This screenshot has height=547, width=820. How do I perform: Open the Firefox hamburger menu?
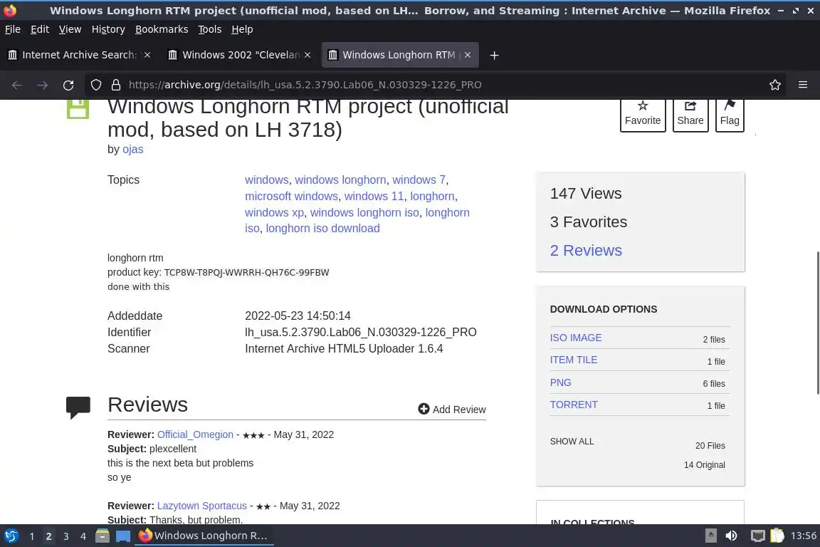(x=803, y=85)
